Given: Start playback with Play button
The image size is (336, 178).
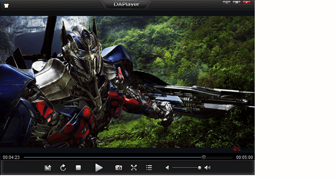Looking at the screenshot, I should [x=99, y=168].
